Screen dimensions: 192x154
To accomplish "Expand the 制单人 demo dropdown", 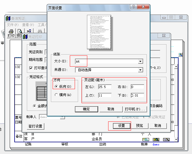I will pos(62,117).
